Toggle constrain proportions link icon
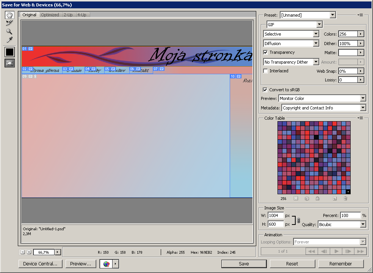The width and height of the screenshot is (373, 273). click(x=299, y=220)
